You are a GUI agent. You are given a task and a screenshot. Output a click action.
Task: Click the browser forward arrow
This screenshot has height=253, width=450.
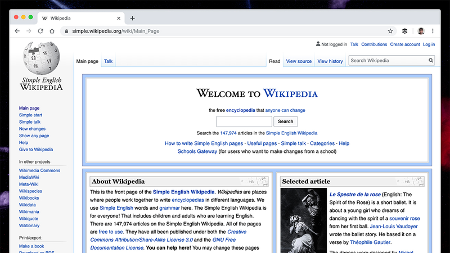coord(29,31)
